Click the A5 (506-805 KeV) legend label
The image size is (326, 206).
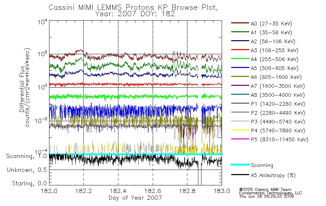(275, 68)
